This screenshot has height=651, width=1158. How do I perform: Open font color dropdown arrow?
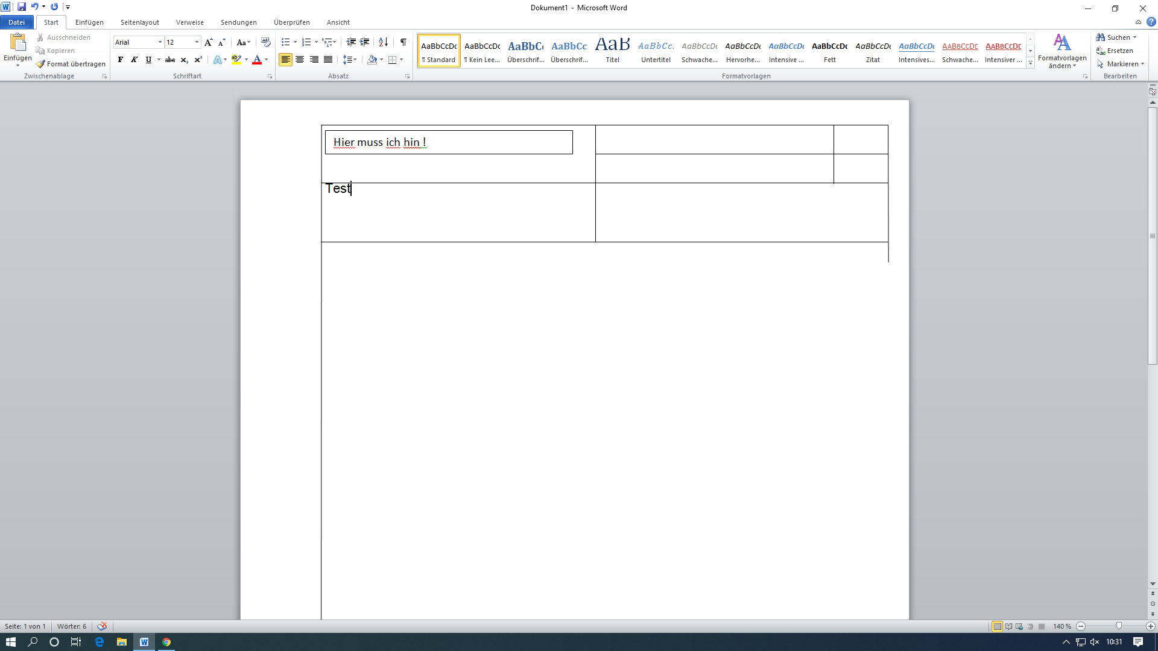point(267,60)
